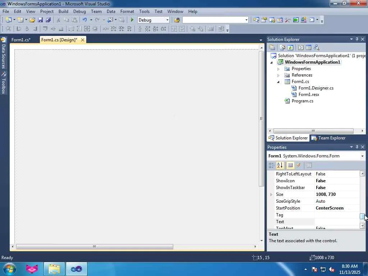Open the Solution Explorer window position menu
Viewport: 368px width, 276px height.
point(351,39)
